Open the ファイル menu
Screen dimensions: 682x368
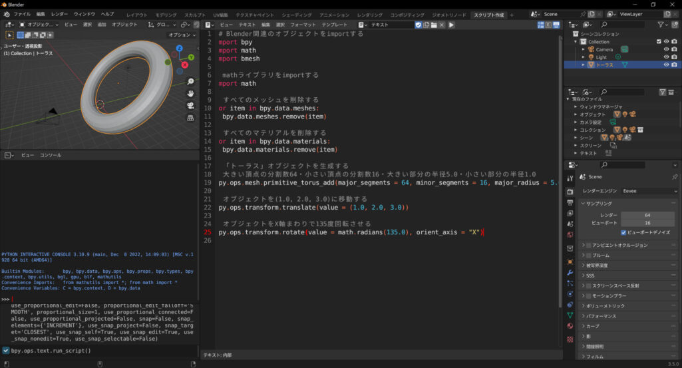[x=22, y=15]
